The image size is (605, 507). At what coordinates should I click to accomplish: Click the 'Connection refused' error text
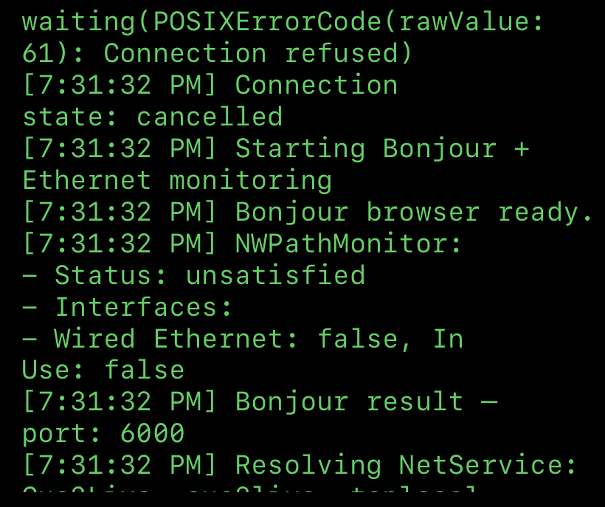257,53
